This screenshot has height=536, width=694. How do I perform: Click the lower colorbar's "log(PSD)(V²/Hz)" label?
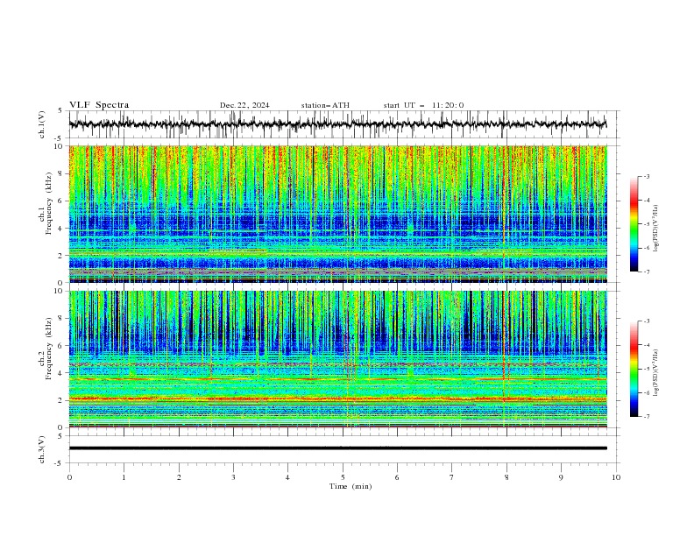point(657,372)
